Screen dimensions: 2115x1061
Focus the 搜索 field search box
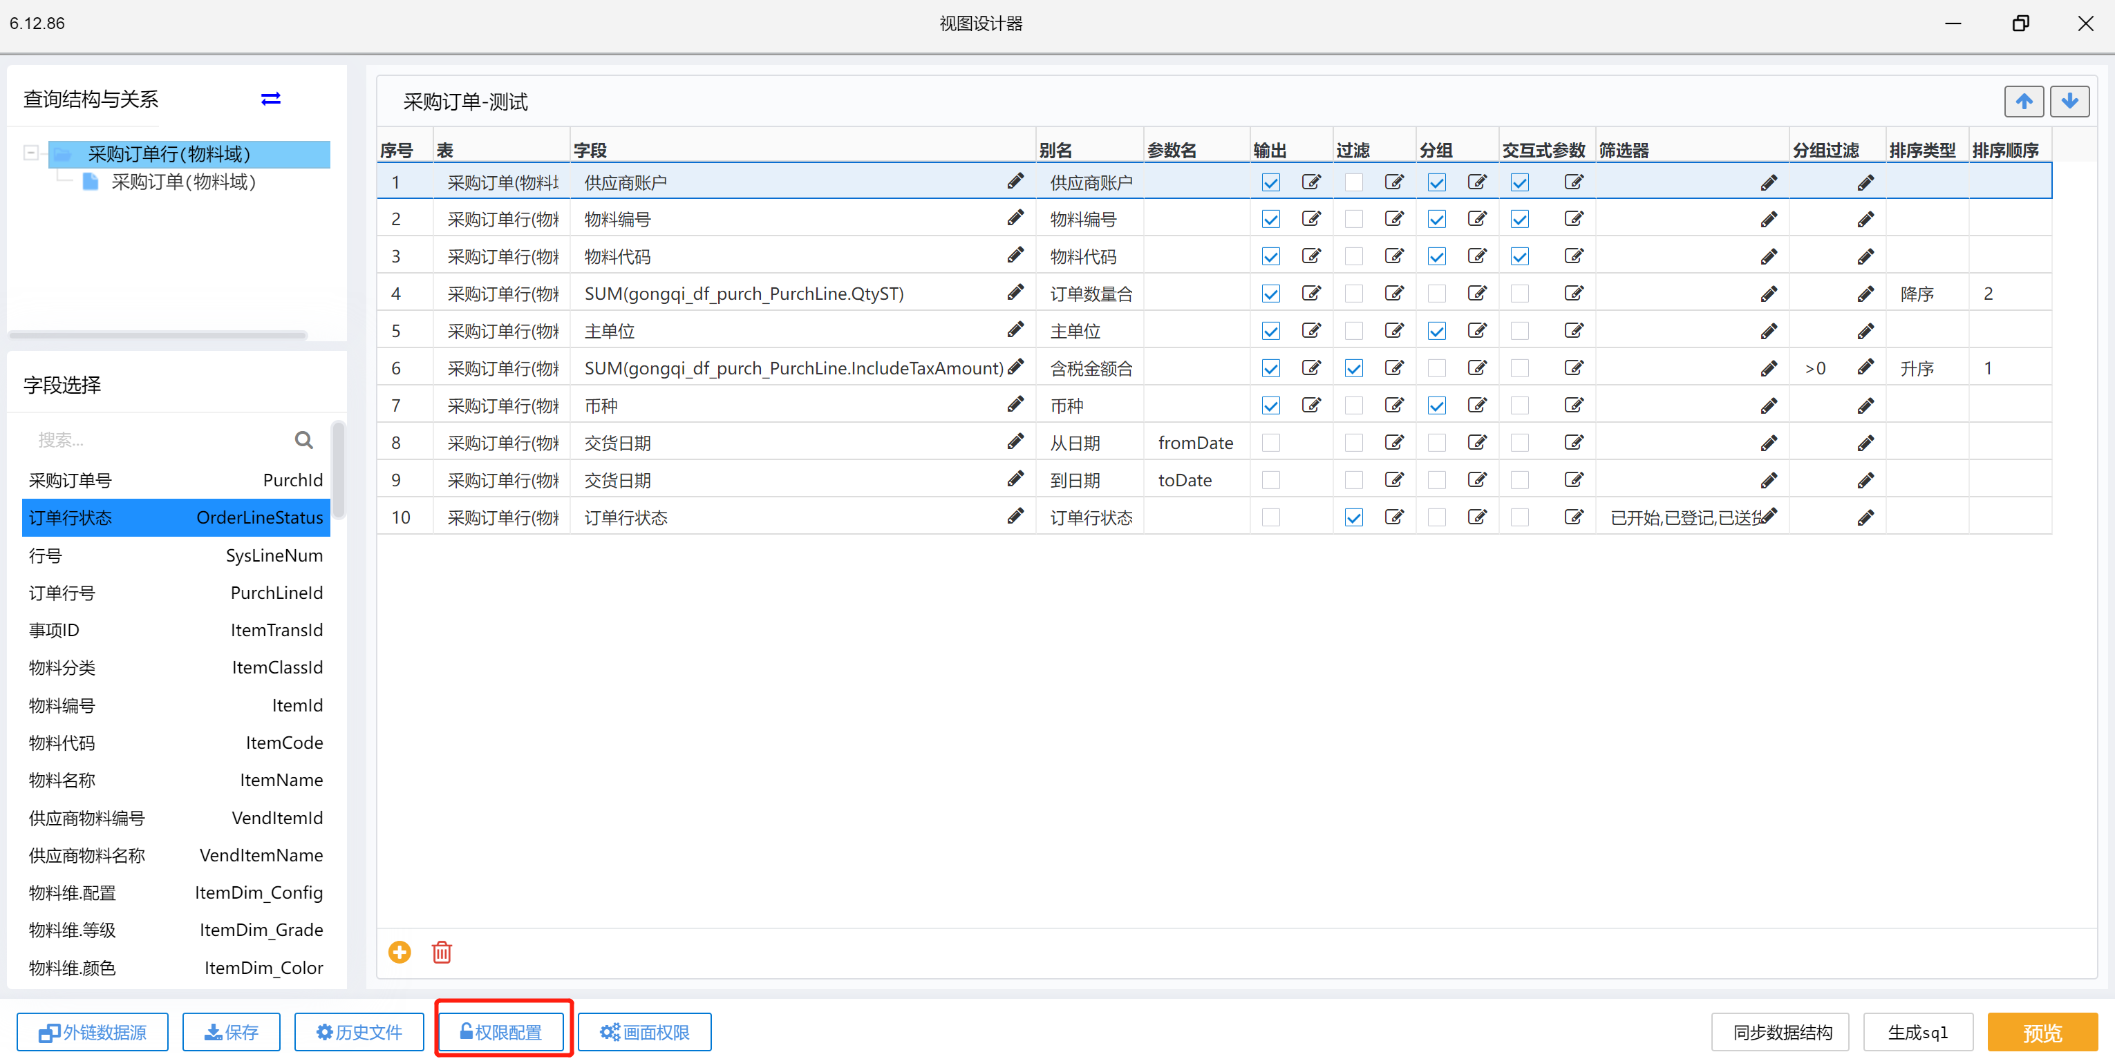pos(160,440)
